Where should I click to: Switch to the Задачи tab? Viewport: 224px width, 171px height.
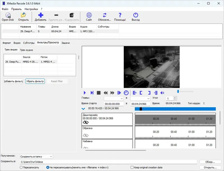point(66,43)
